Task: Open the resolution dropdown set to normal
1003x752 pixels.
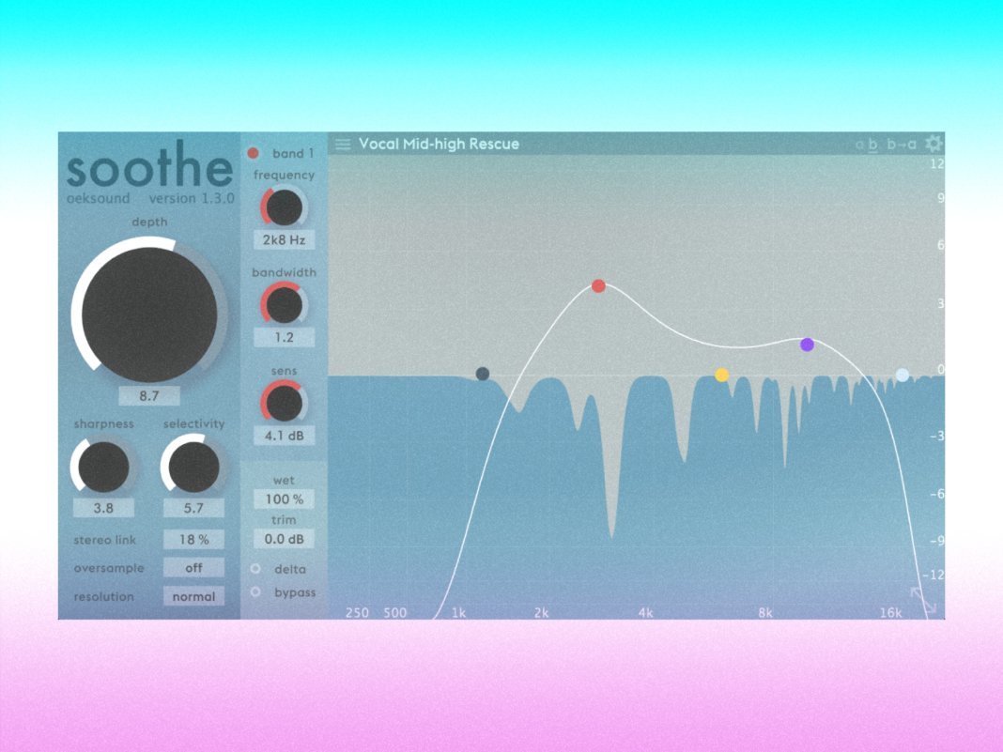Action: (x=193, y=596)
